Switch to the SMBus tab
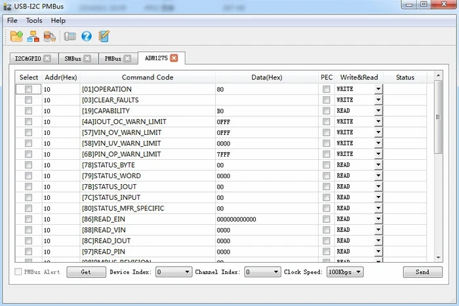This screenshot has width=459, height=306. coord(73,58)
